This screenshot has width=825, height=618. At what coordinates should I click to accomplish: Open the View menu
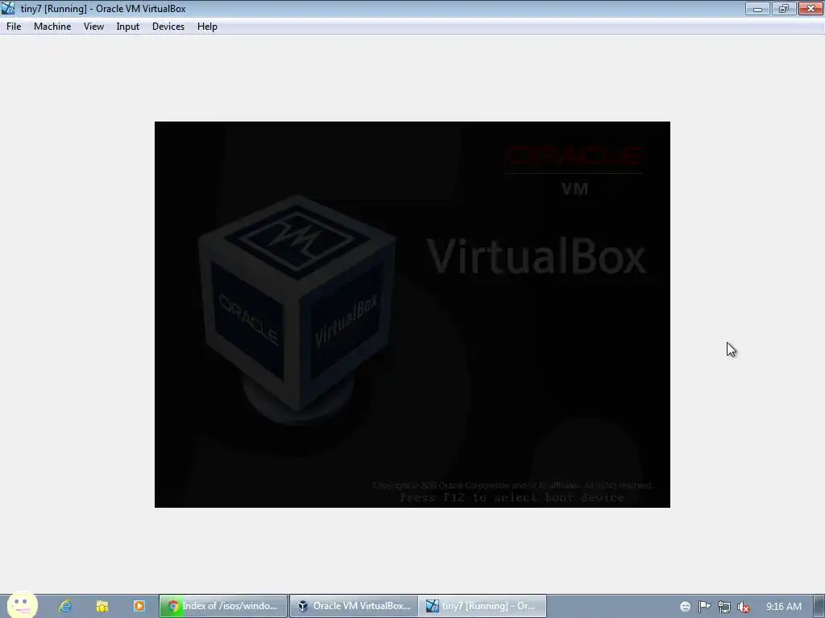93,27
